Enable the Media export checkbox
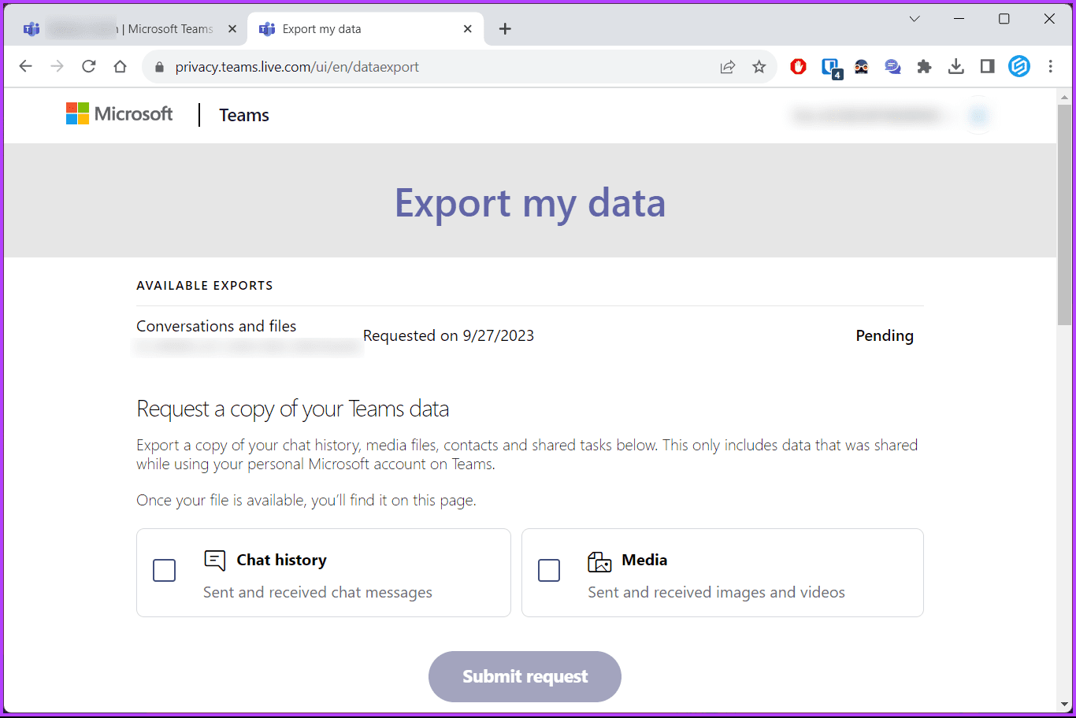Image resolution: width=1076 pixels, height=718 pixels. click(549, 570)
